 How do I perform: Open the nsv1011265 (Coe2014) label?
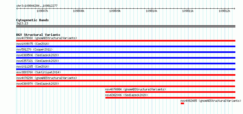click(33, 66)
